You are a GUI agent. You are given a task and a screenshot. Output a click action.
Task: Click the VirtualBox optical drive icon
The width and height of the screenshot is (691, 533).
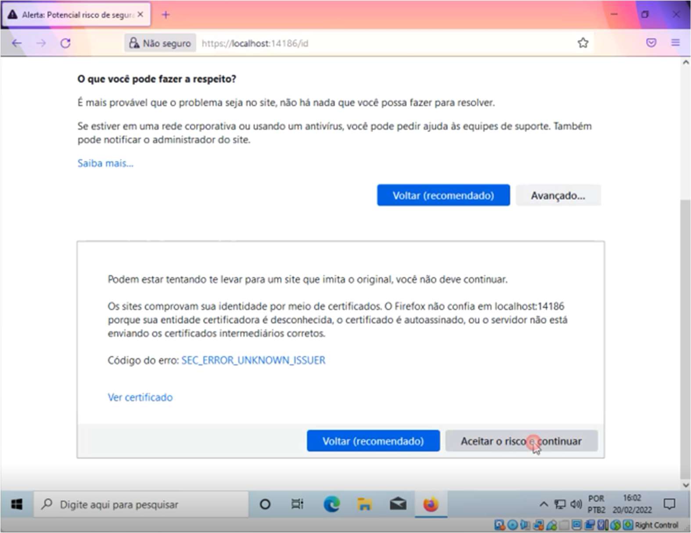[x=513, y=525]
